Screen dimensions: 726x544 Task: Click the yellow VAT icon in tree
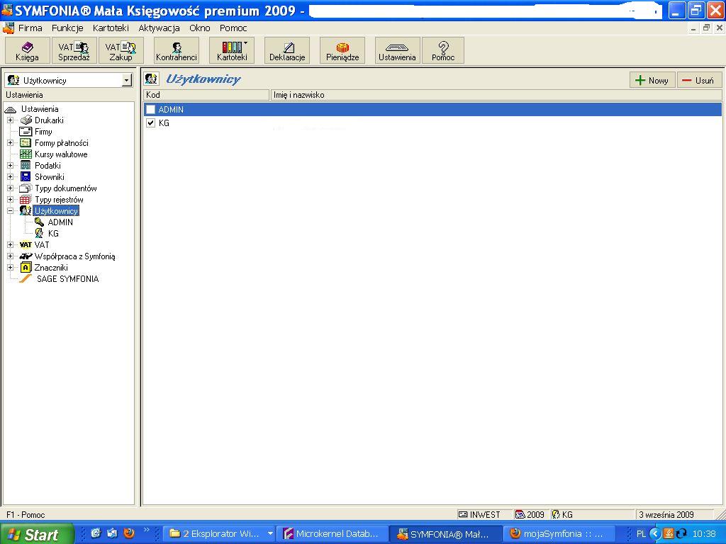pos(26,244)
